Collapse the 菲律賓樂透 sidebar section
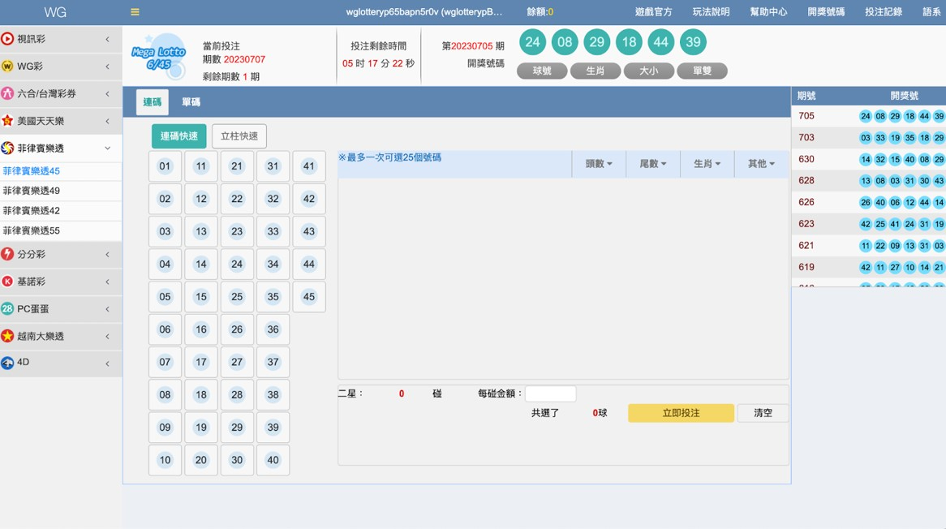 point(107,148)
